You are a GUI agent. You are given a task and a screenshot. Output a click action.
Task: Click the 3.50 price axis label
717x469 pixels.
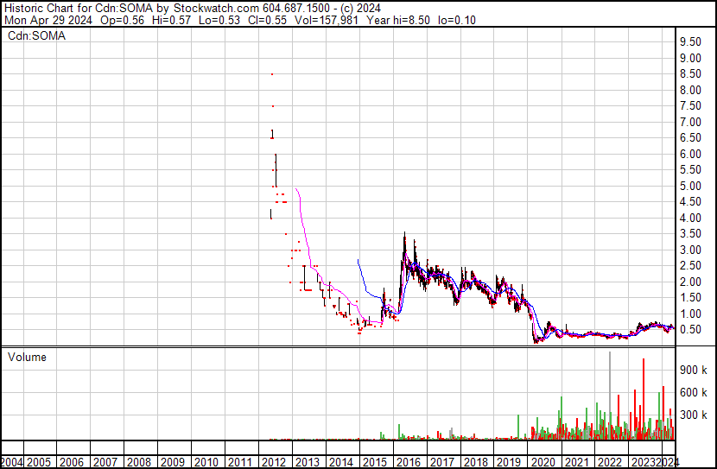(690, 233)
